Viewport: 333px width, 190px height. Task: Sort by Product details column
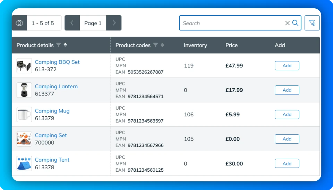point(66,45)
